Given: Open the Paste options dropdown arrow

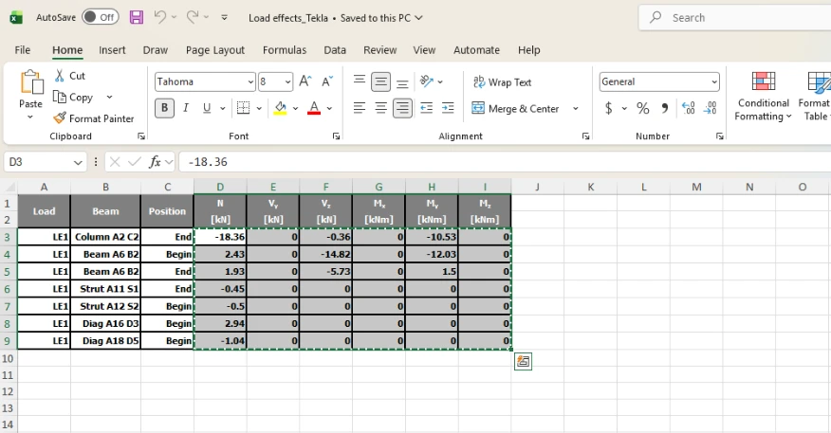Looking at the screenshot, I should coord(30,117).
